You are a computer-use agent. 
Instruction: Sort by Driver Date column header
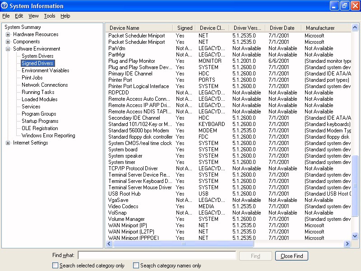[x=282, y=28]
